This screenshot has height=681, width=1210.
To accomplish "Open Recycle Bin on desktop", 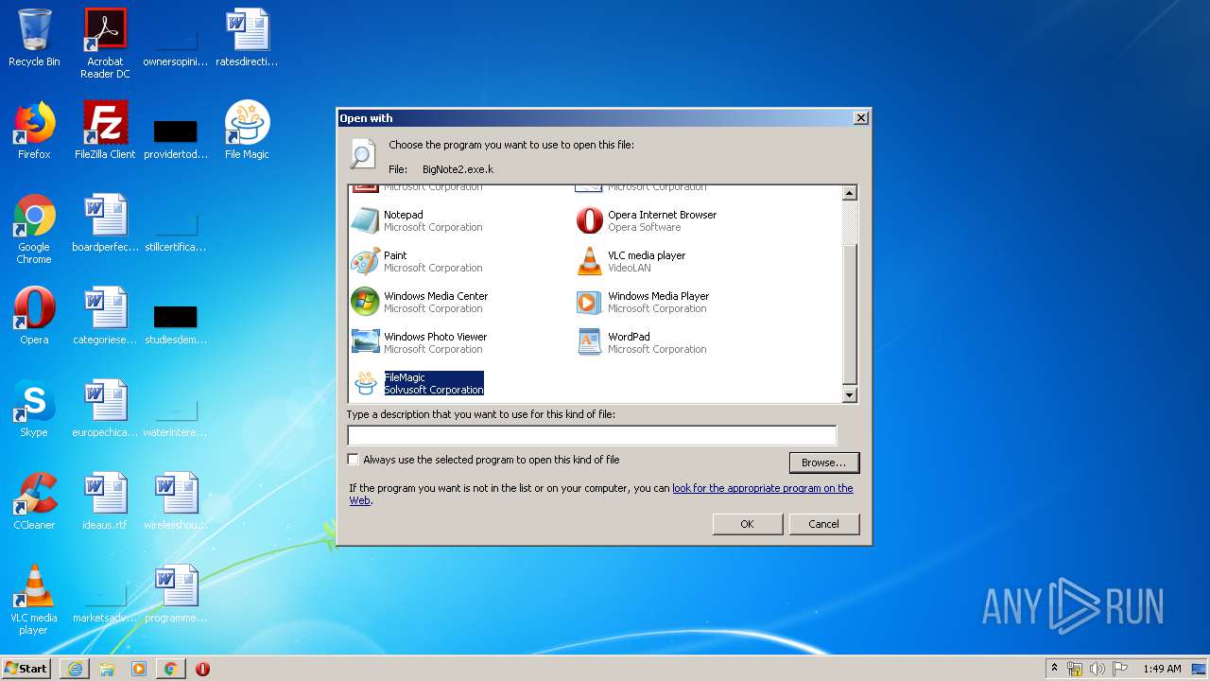I will click(x=34, y=39).
